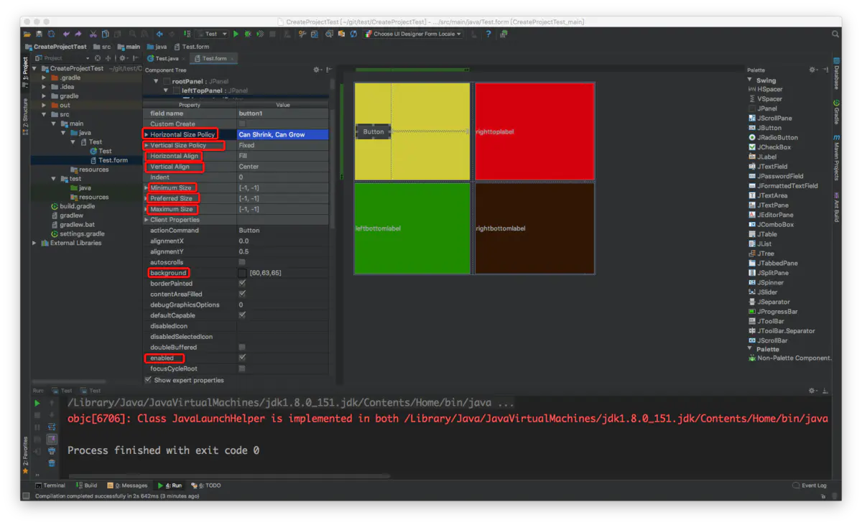The height and width of the screenshot is (525, 862).
Task: Collapse the src folder in project tree
Action: 44,114
